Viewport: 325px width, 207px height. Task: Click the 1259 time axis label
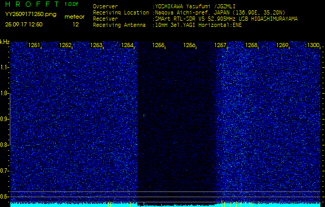tap(282, 45)
